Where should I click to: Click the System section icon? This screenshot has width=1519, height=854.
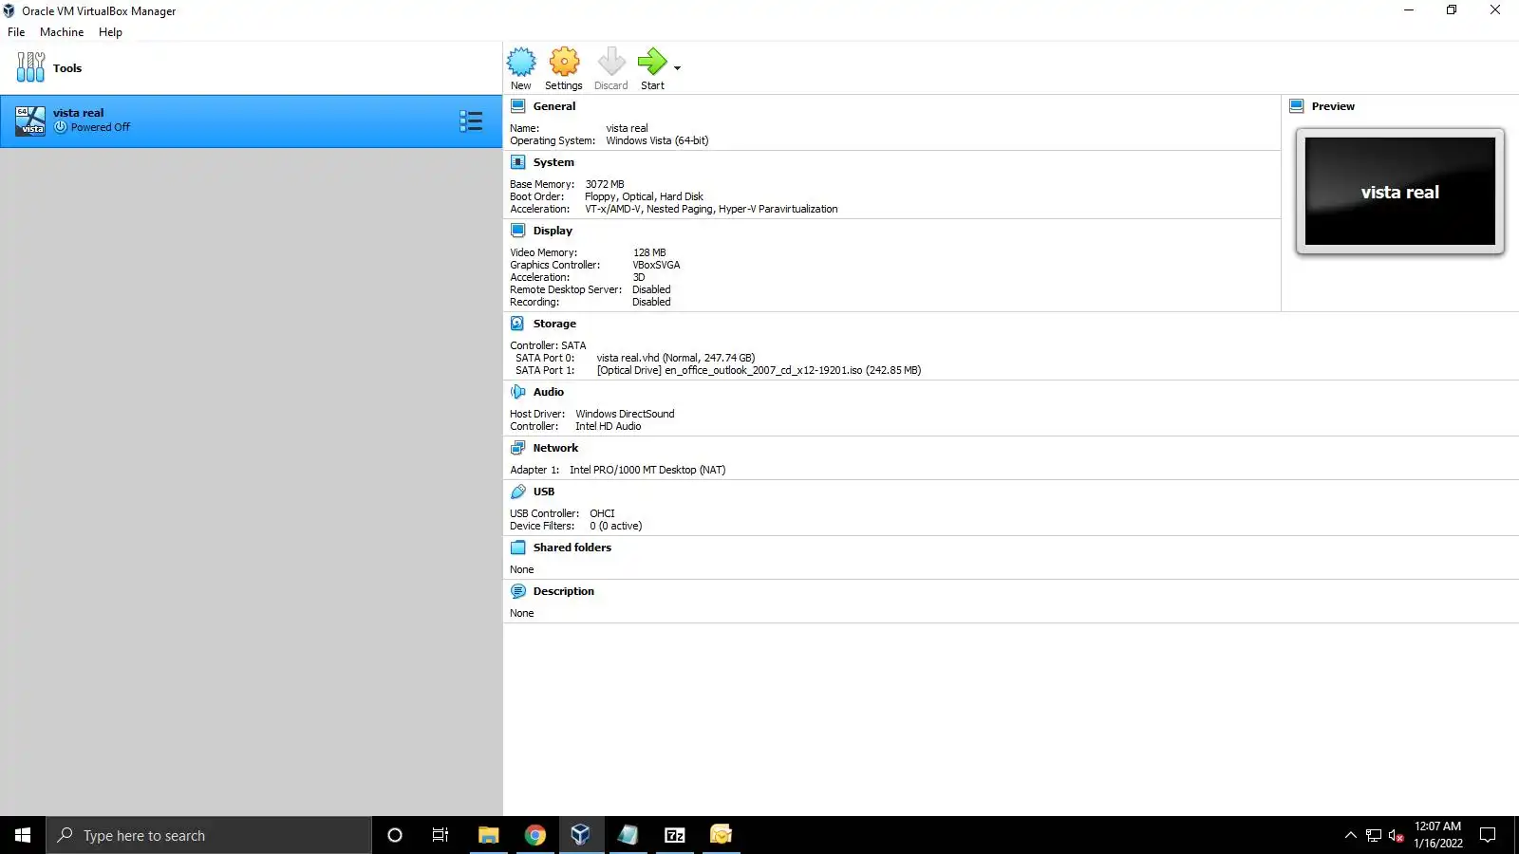coord(518,162)
